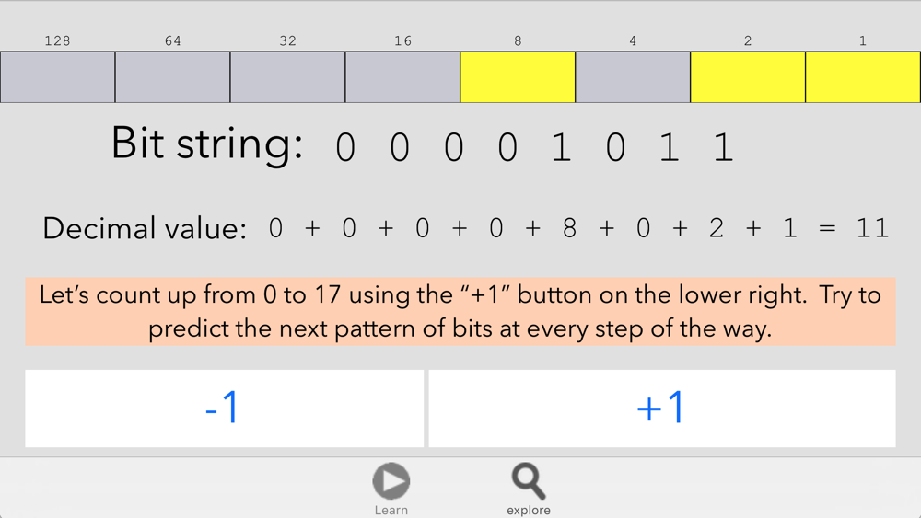
Task: Toggle the 16 bit cell
Action: pyautogui.click(x=403, y=77)
